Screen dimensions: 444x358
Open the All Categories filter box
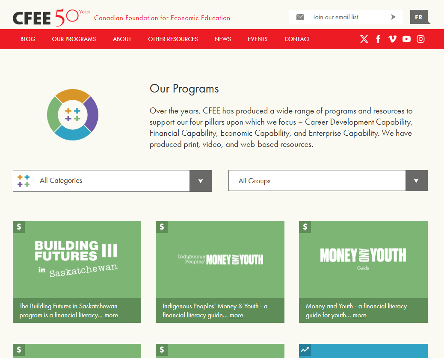[x=112, y=181]
